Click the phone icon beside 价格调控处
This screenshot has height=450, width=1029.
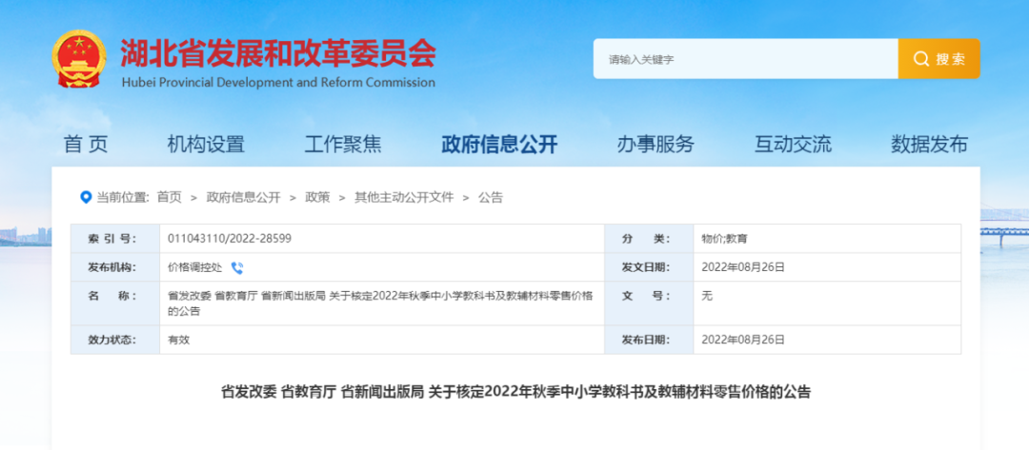(237, 267)
